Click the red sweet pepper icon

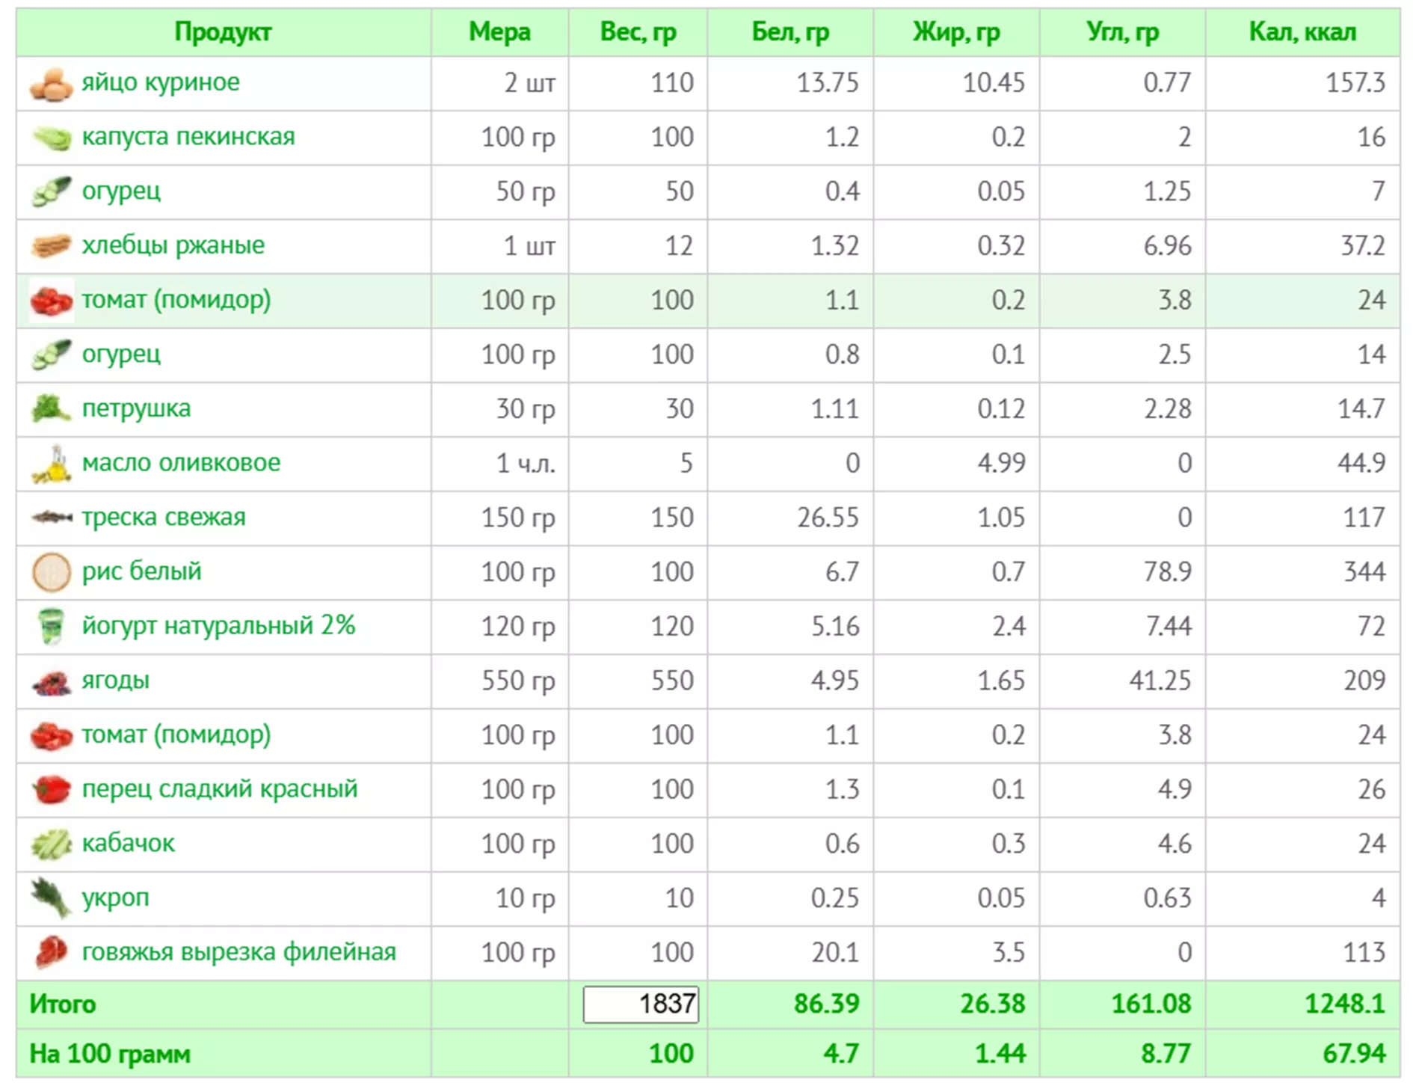[x=51, y=790]
